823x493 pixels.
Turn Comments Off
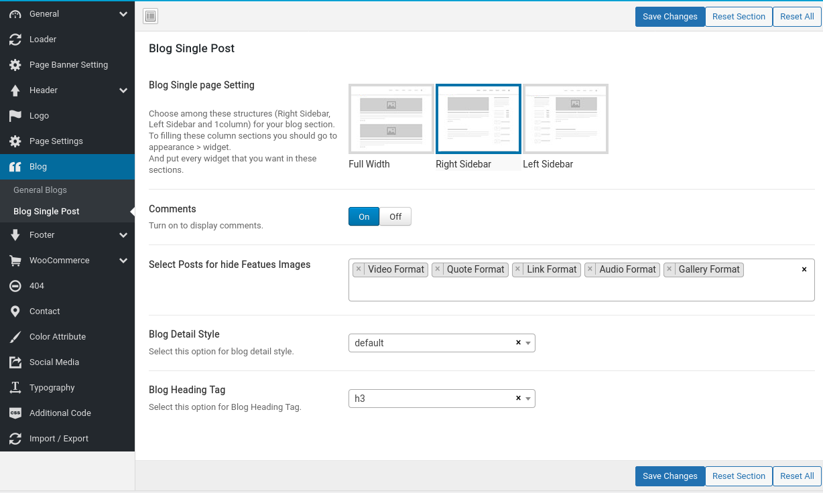(x=395, y=216)
